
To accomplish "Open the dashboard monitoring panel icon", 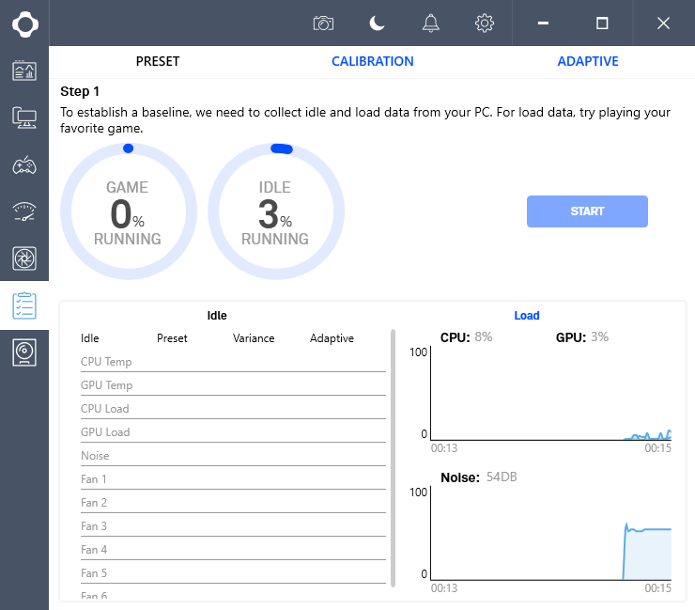I will [x=24, y=70].
